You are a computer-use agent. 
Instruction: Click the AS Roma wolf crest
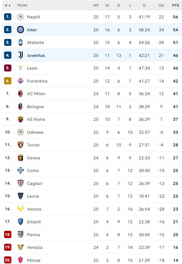(21, 120)
